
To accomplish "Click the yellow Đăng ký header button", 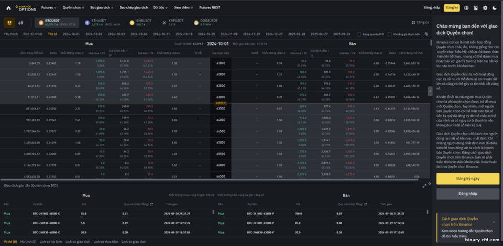I will click(x=452, y=8).
